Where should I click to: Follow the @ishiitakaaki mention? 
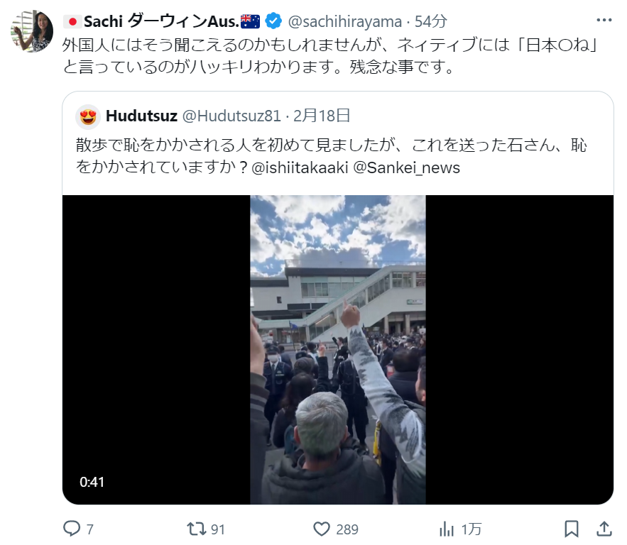pyautogui.click(x=300, y=167)
